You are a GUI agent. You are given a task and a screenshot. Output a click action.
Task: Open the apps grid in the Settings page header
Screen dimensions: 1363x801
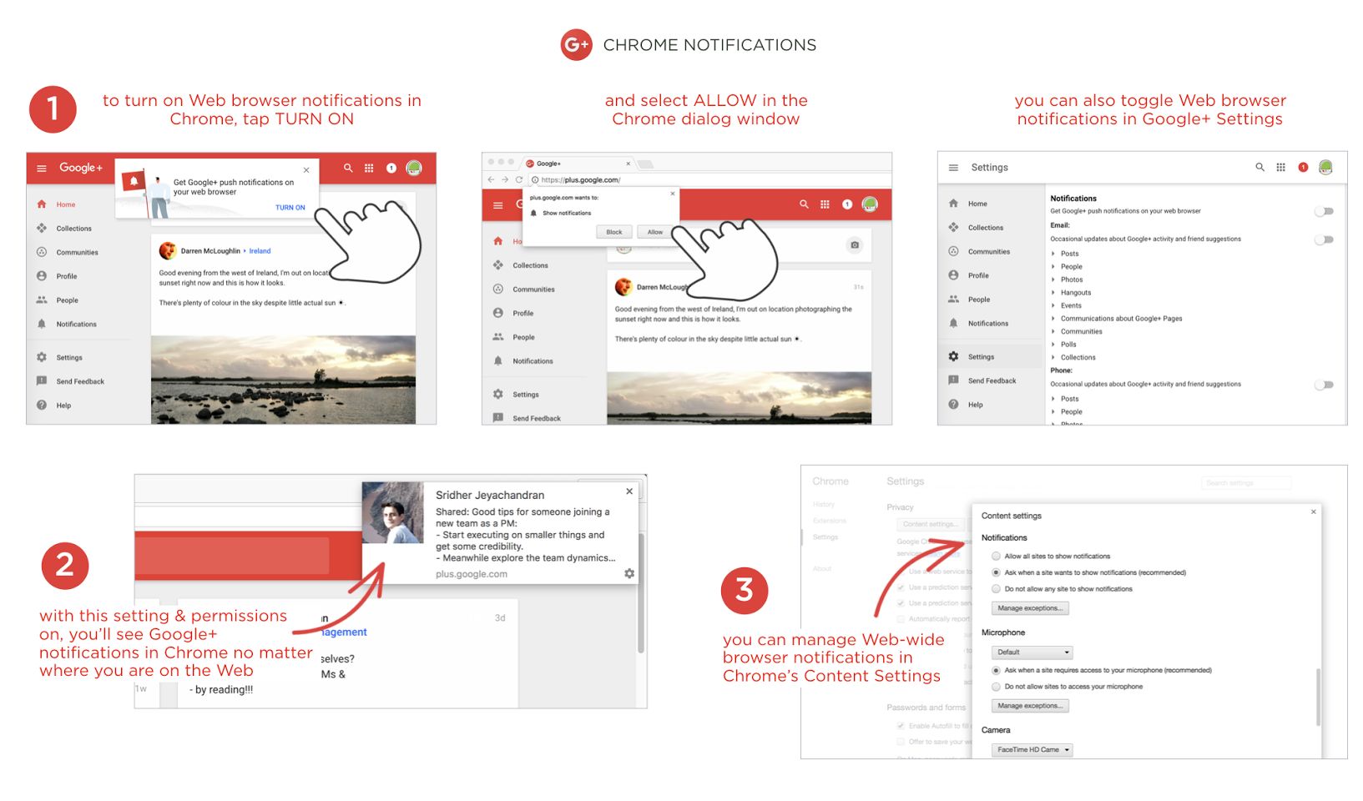[1280, 168]
